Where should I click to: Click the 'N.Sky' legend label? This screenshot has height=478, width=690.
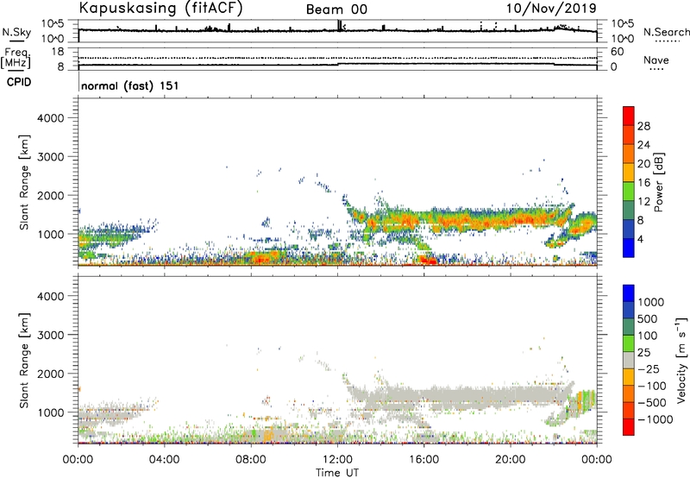(x=16, y=32)
